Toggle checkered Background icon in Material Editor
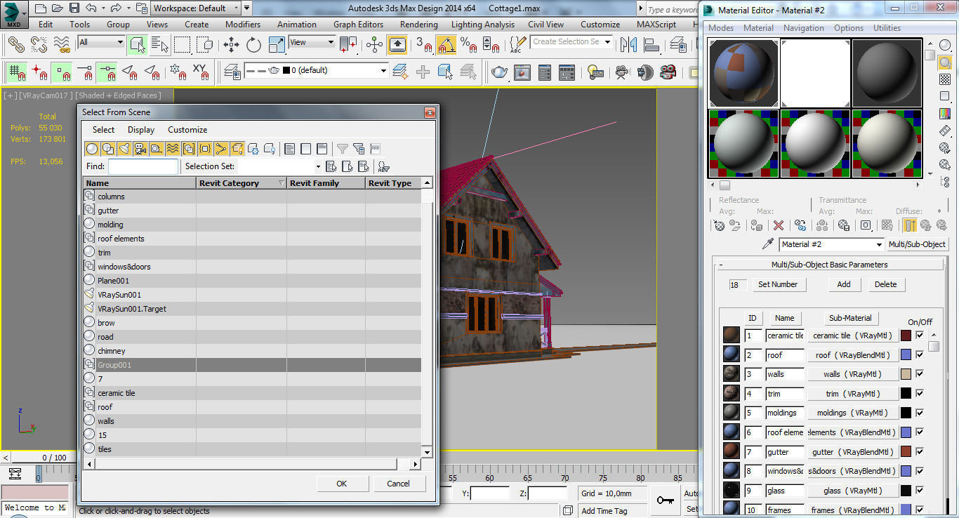Viewport: 959px width, 518px height. point(945,79)
